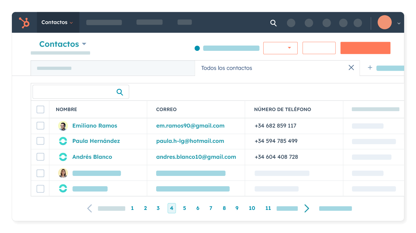Open email link em.ramos90@gmail.com

pos(190,126)
